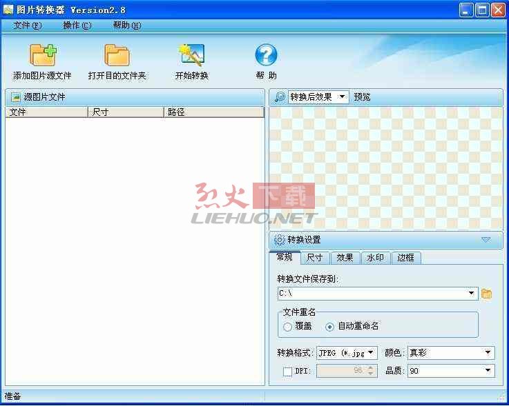This screenshot has width=509, height=406.
Task: Minimize the 图片转换器 window
Action: click(466, 10)
